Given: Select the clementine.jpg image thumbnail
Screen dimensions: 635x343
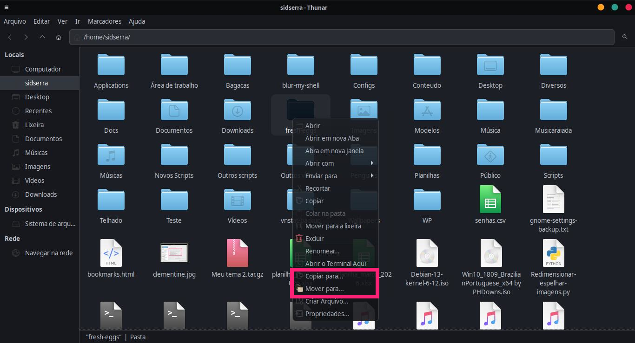Looking at the screenshot, I should (174, 253).
